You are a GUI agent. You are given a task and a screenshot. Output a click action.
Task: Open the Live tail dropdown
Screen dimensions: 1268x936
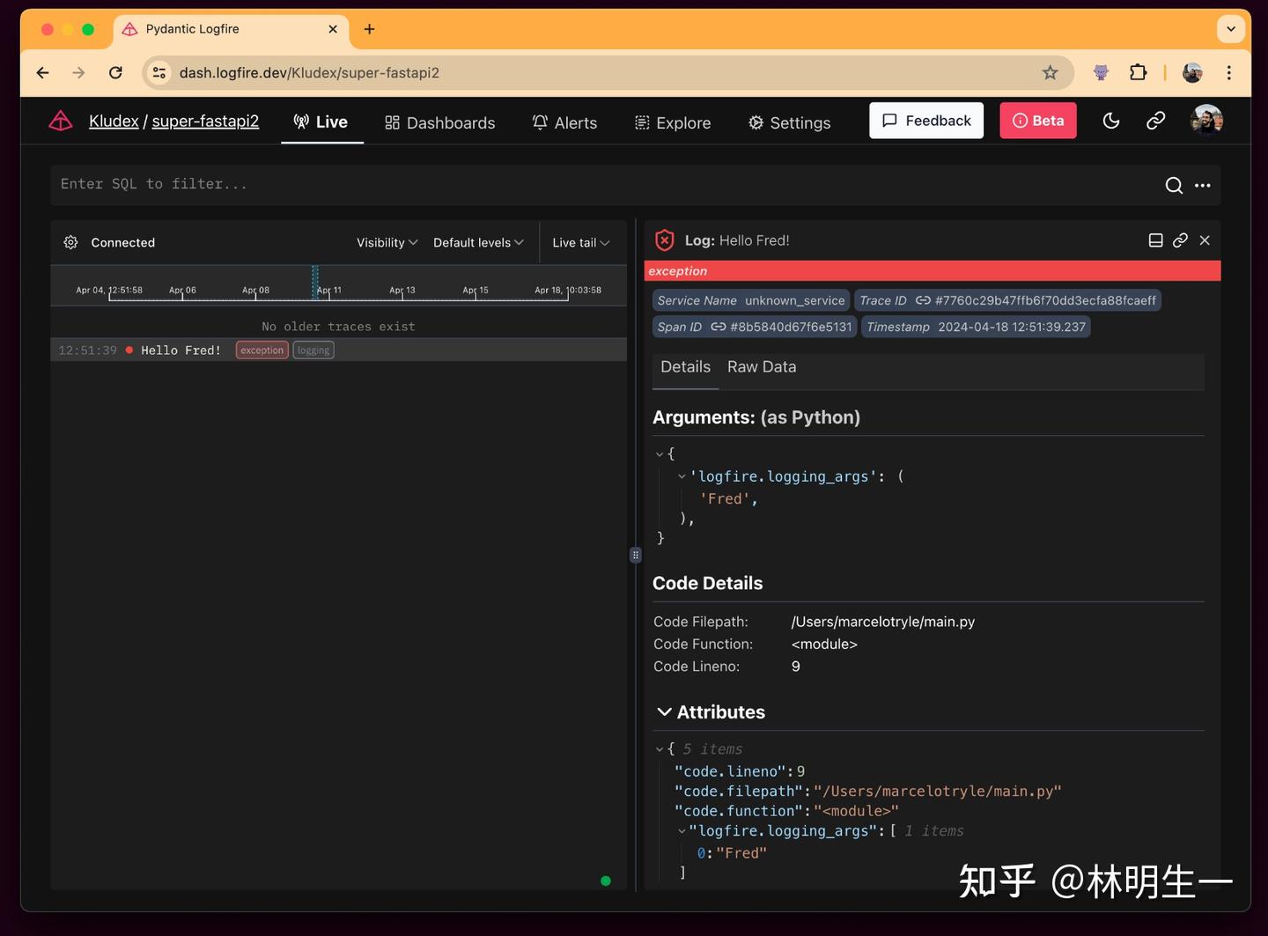579,242
